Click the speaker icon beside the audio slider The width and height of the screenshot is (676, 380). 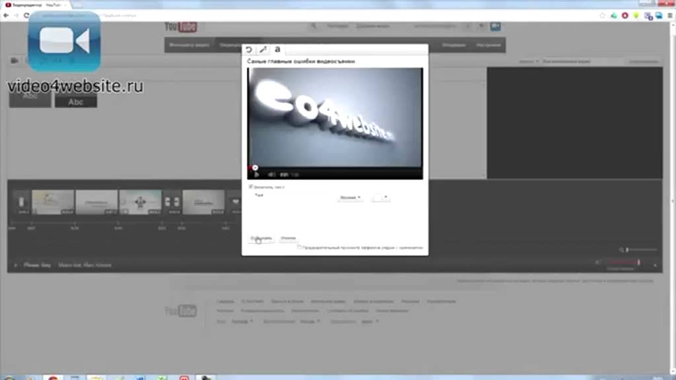[x=598, y=262]
